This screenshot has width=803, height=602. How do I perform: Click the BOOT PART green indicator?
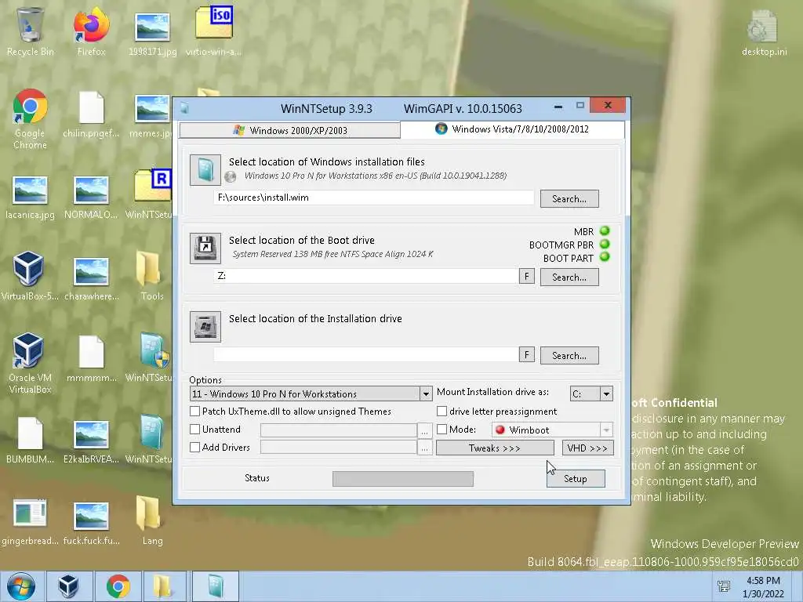click(x=605, y=257)
